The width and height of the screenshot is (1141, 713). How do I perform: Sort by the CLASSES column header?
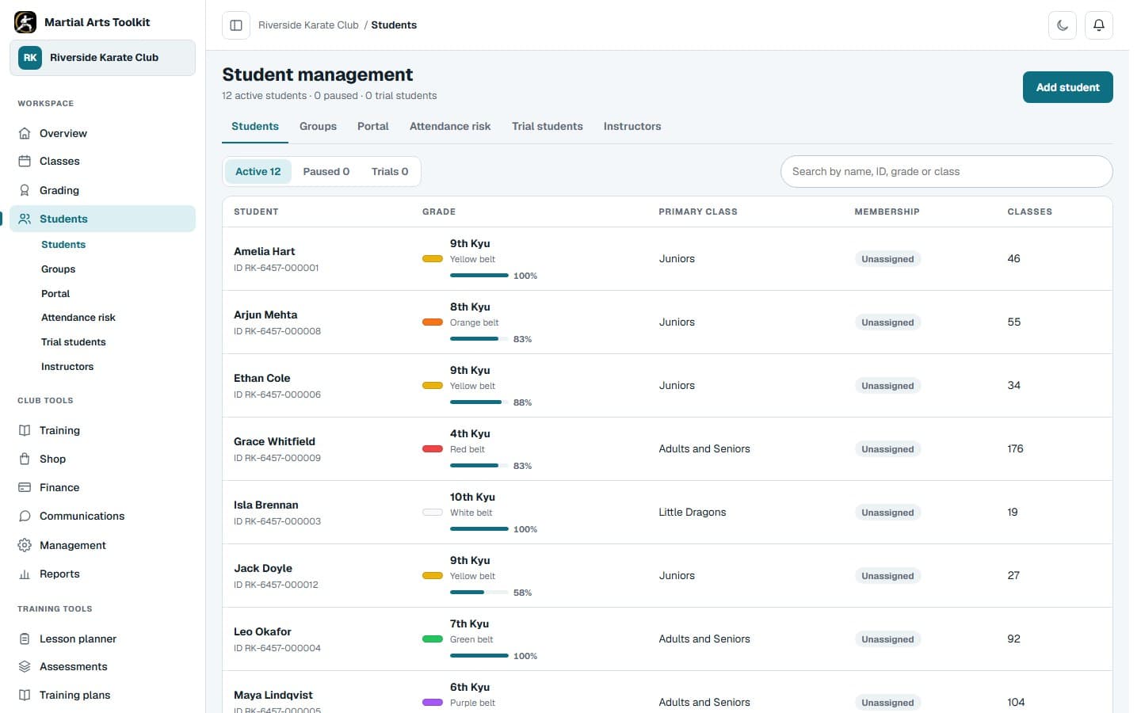click(1029, 212)
